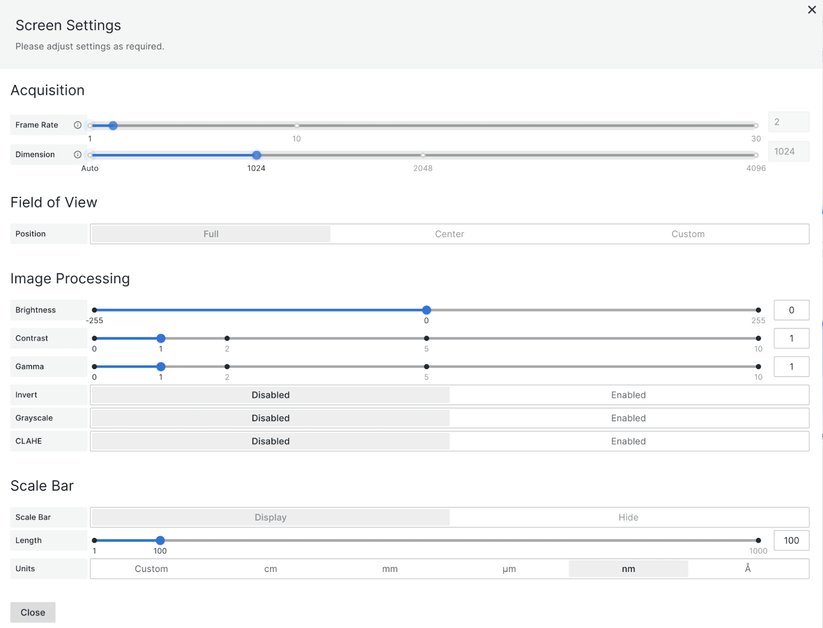Viewport: 823px width, 628px height.
Task: Click Brightness slider maximum 255 endpoint
Action: tap(758, 310)
